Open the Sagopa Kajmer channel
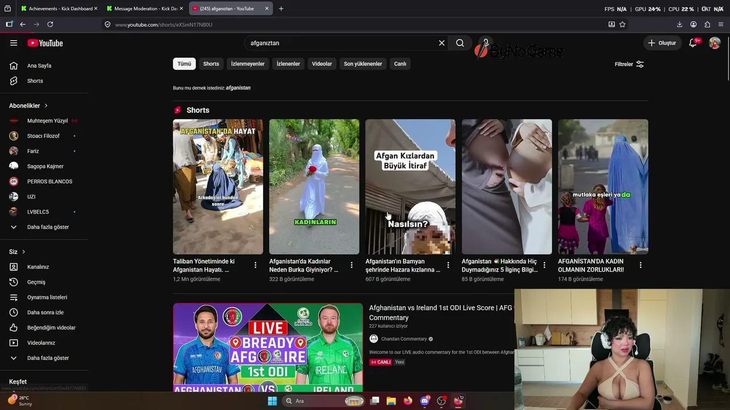 click(44, 166)
